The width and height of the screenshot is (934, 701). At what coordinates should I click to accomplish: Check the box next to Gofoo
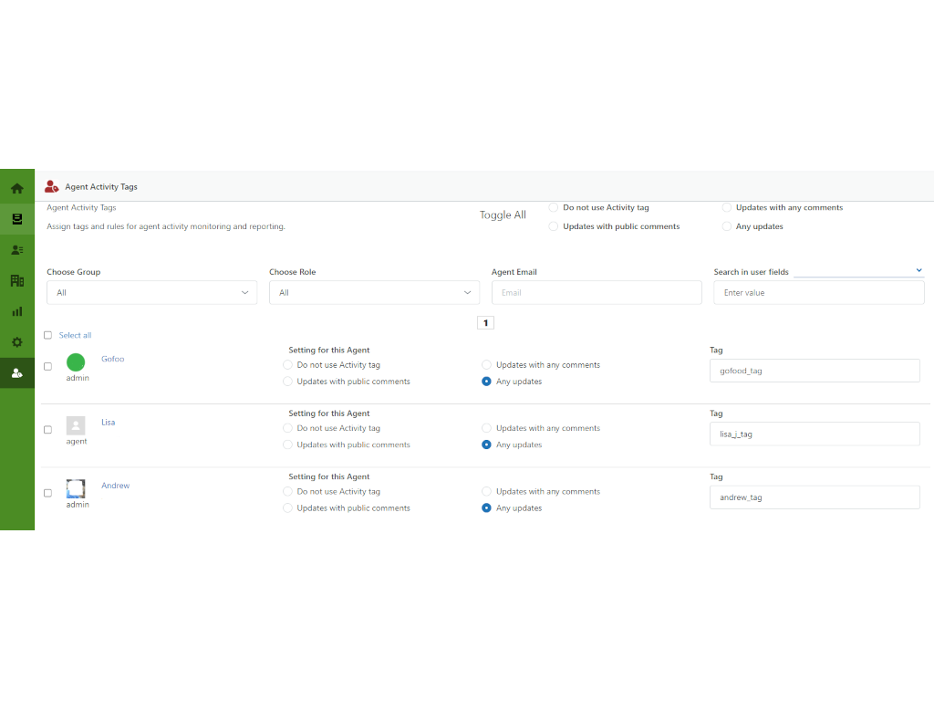point(48,367)
